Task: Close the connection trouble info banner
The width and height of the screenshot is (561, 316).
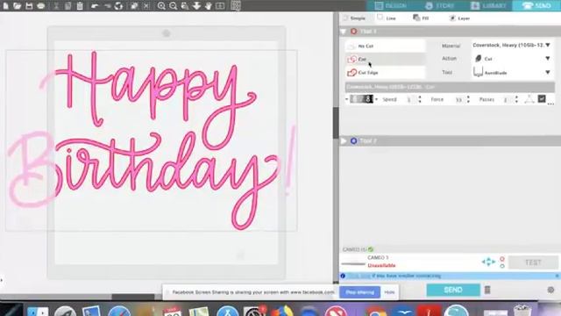Action: click(x=557, y=276)
